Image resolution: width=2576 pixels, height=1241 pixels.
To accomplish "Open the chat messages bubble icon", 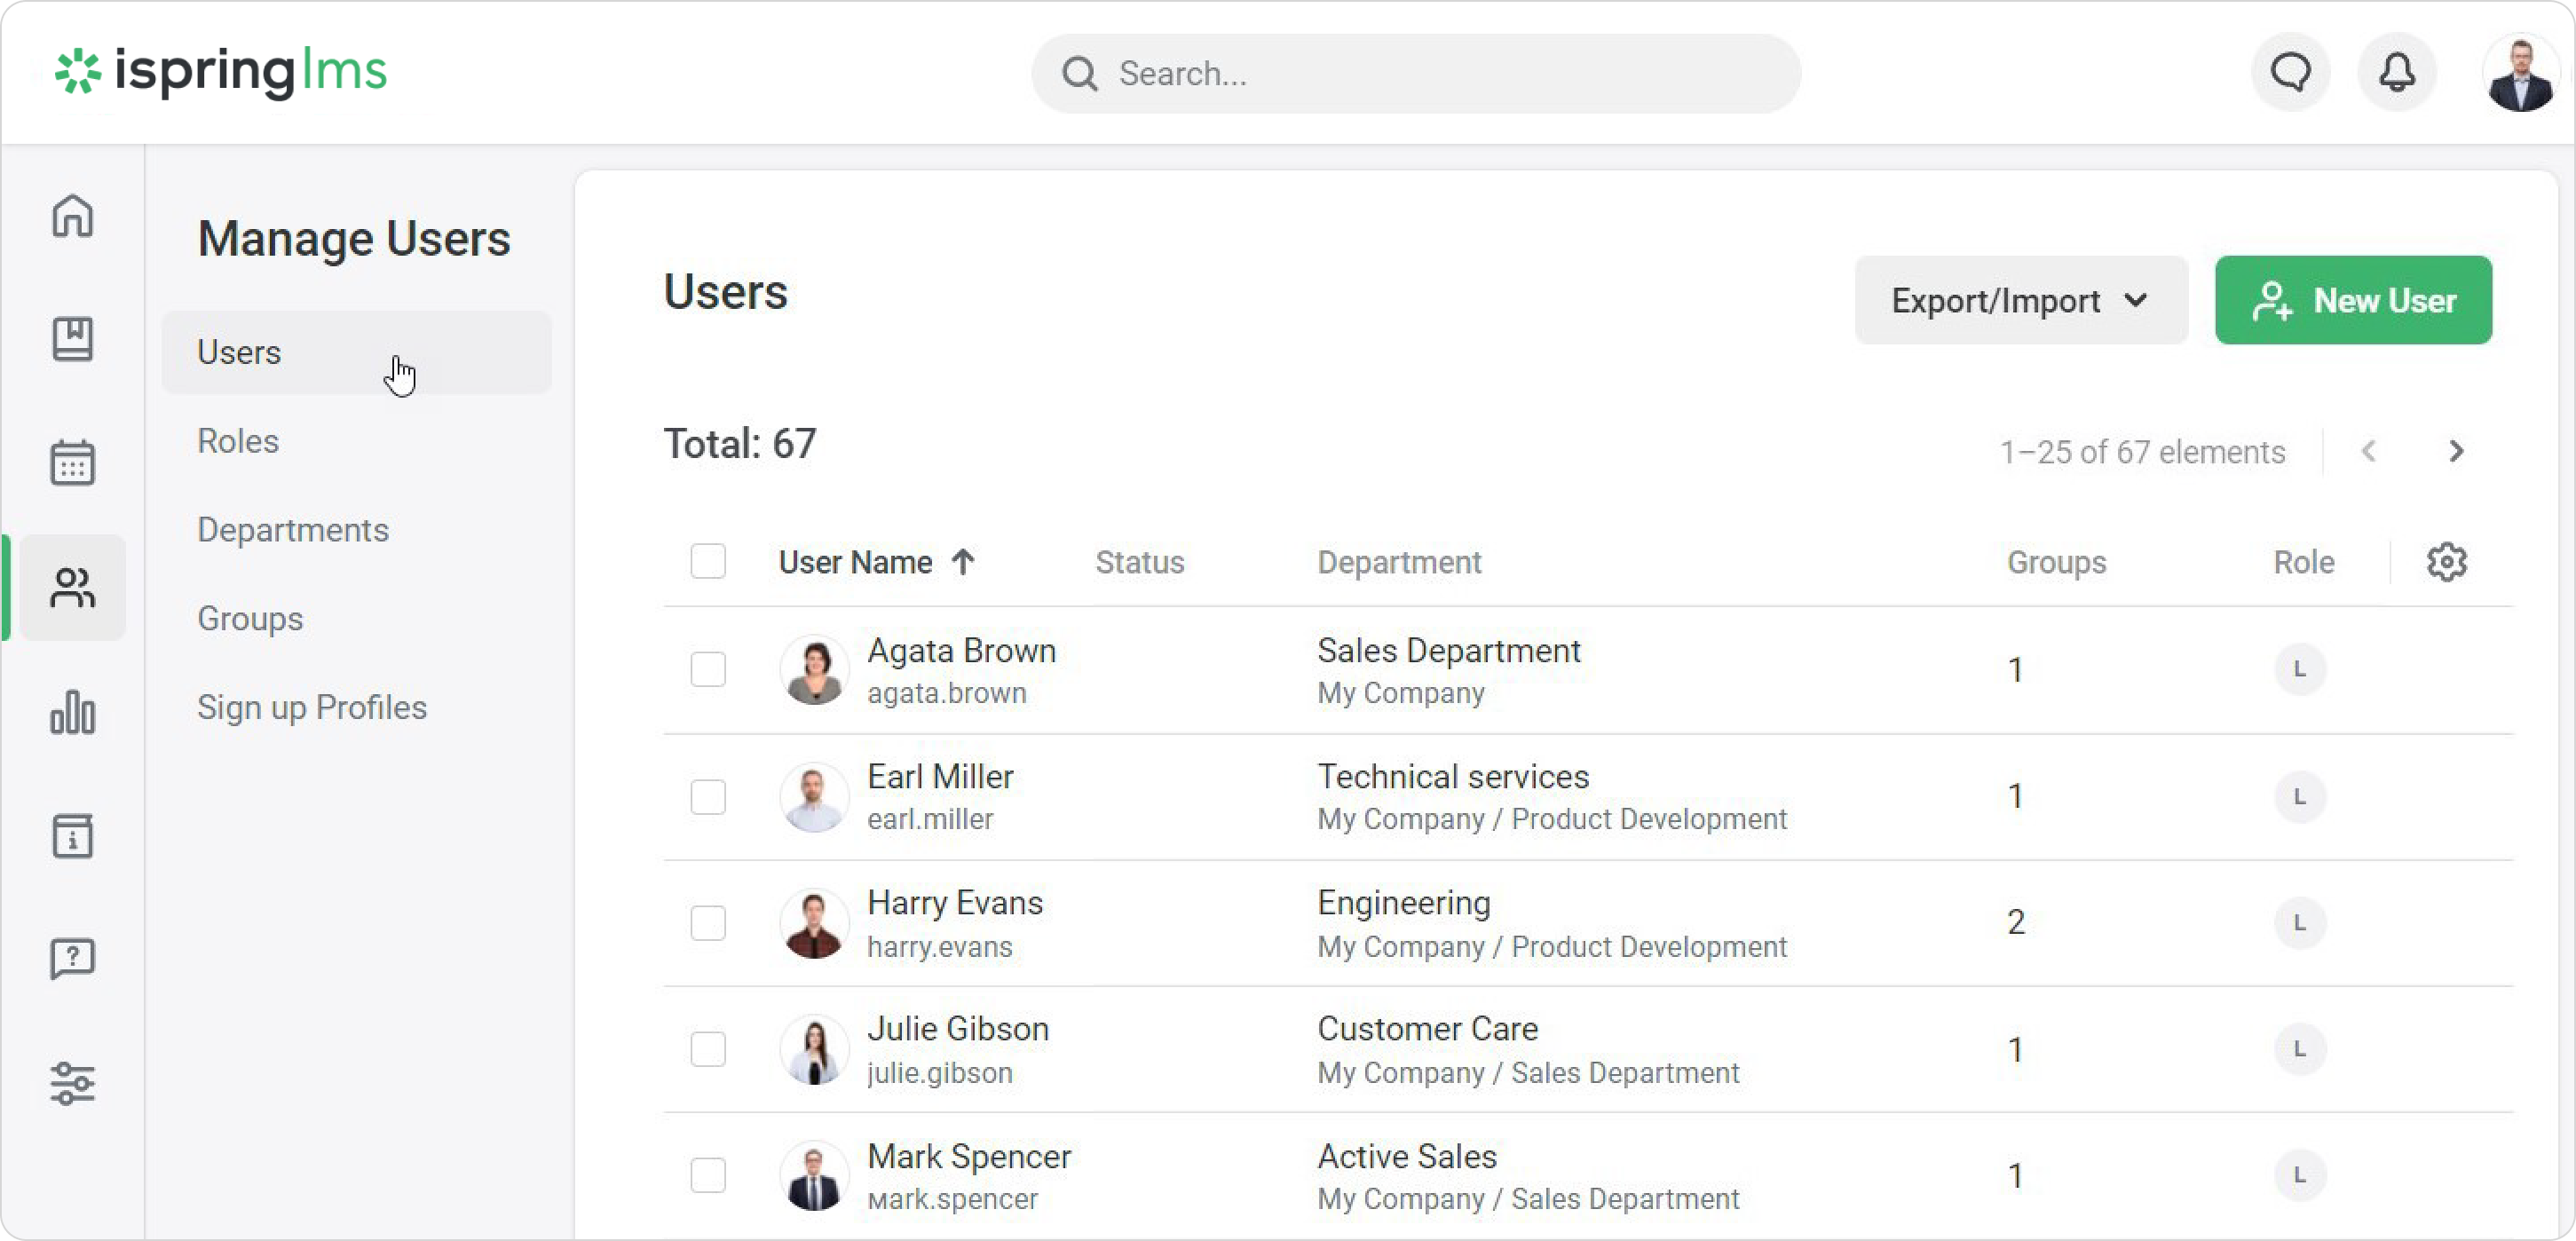I will 2290,72.
